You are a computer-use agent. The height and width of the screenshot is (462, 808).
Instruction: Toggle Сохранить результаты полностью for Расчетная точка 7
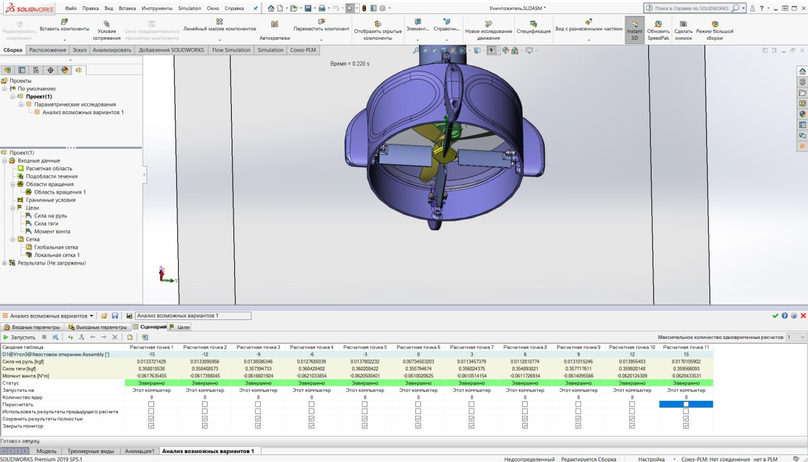pos(472,418)
